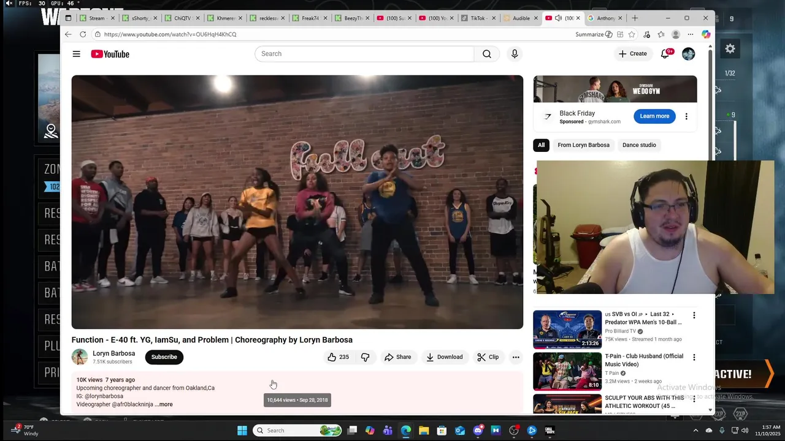Like the video with thumbs up
The height and width of the screenshot is (441, 785).
coord(338,357)
